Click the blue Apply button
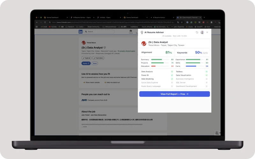Viewport: 255px width, 159px height. tap(86, 63)
